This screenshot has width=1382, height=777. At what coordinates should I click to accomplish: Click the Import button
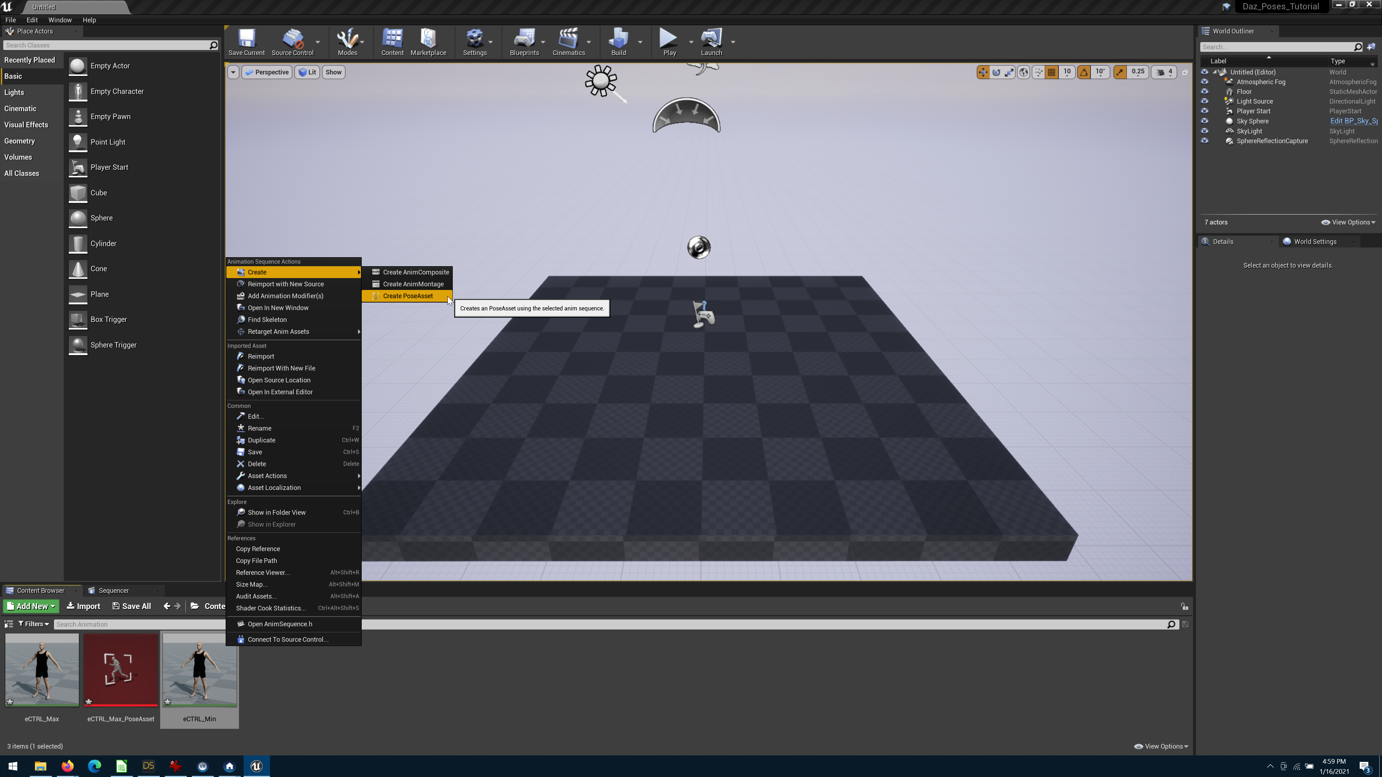tap(83, 606)
